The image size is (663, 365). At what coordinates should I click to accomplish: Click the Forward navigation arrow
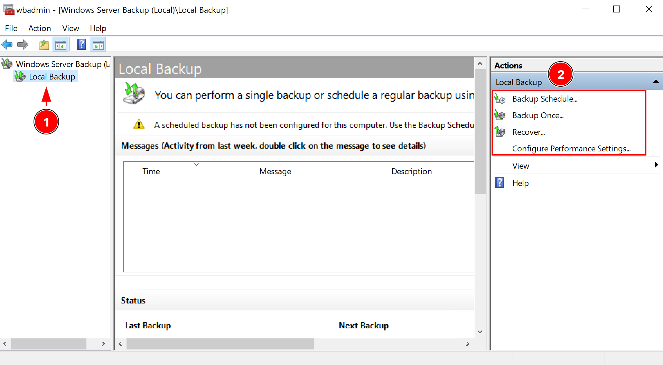[22, 44]
